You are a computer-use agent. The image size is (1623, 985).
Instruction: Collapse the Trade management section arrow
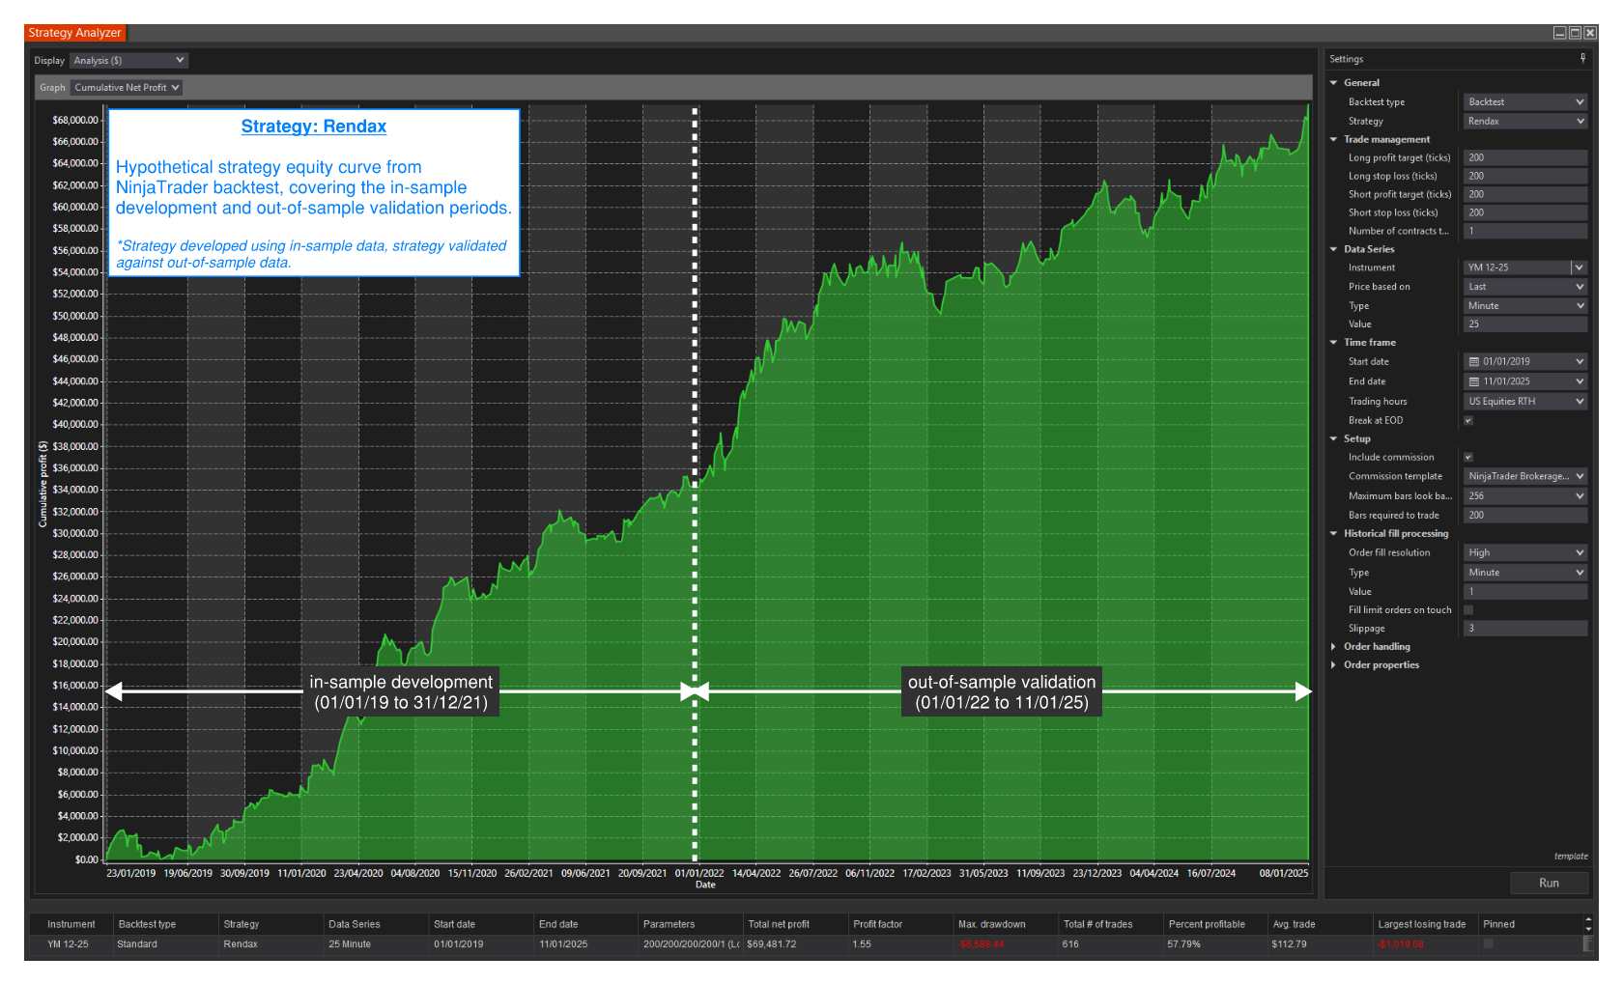point(1334,139)
